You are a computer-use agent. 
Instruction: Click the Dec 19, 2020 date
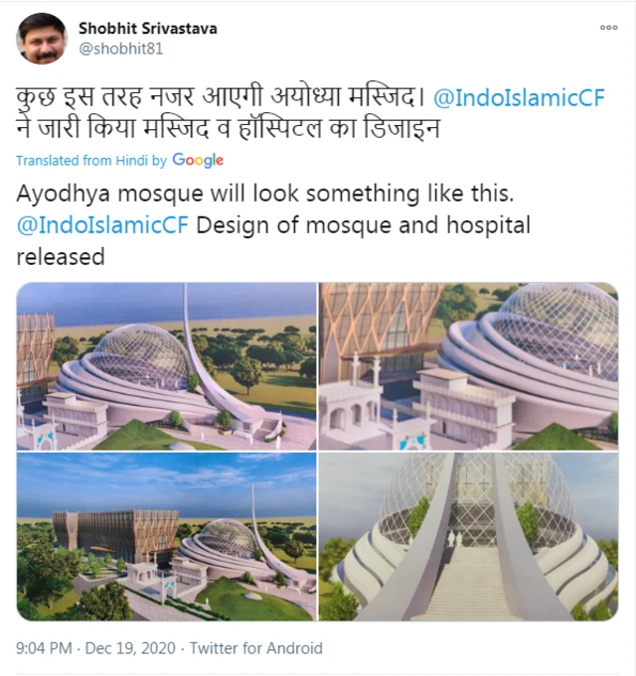point(130,648)
